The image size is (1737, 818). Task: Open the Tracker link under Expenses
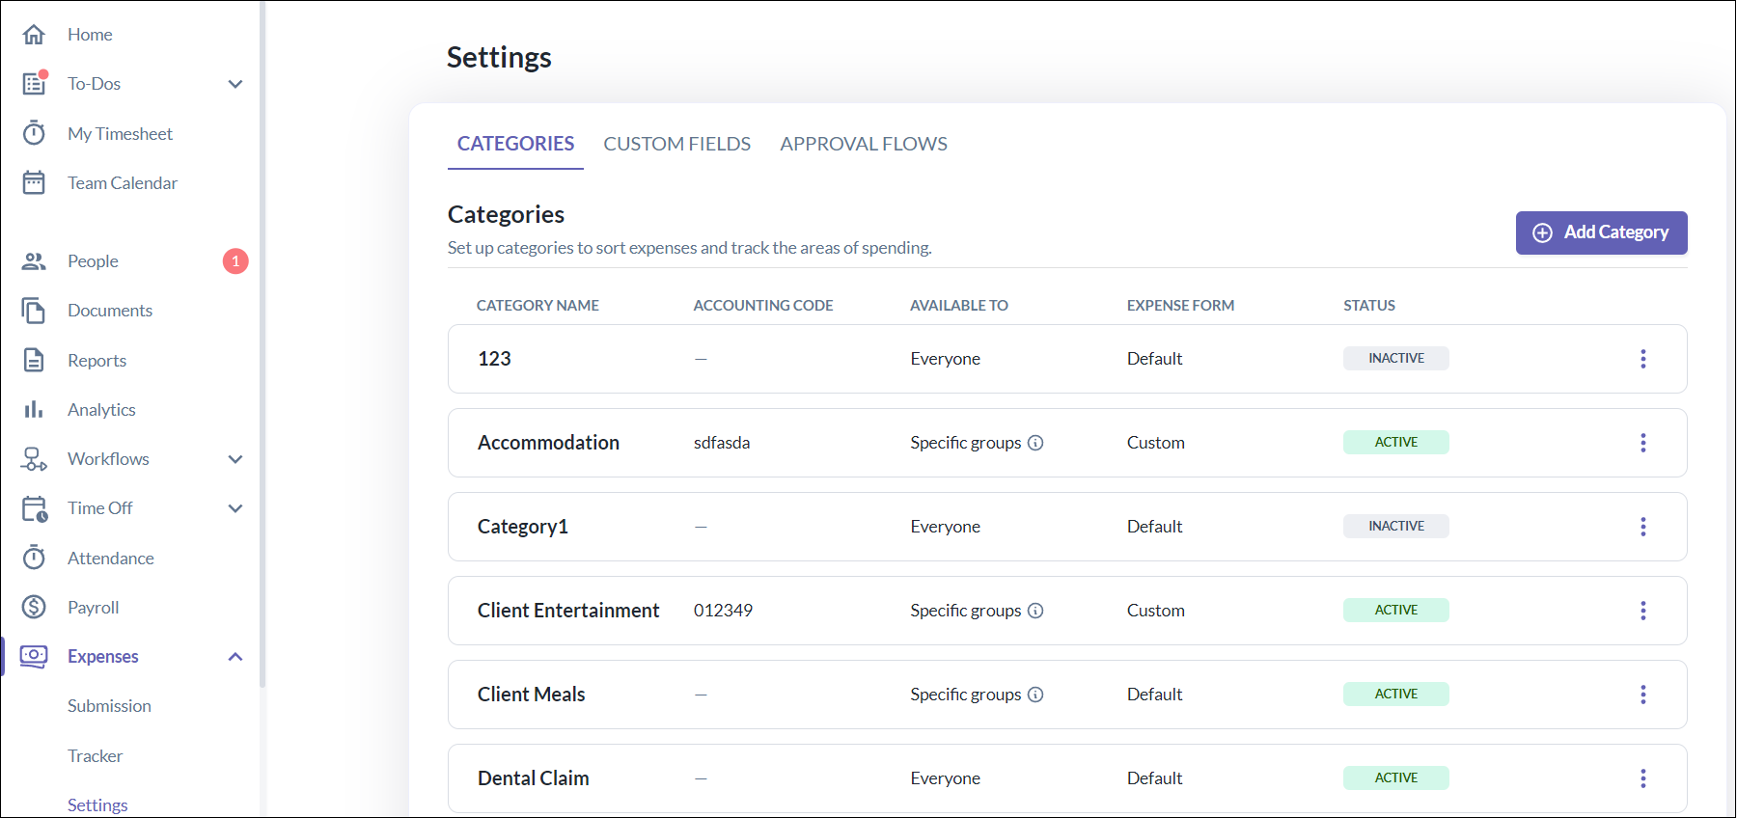pyautogui.click(x=95, y=756)
